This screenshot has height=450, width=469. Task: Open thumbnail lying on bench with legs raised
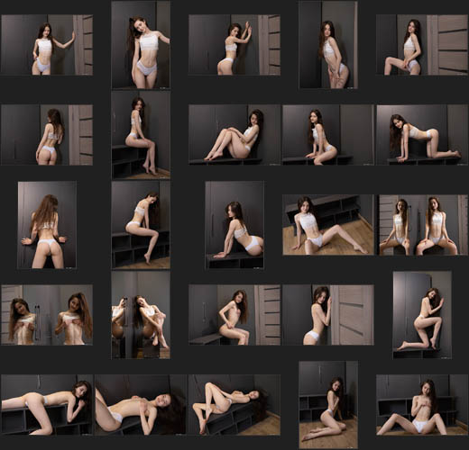(x=234, y=405)
